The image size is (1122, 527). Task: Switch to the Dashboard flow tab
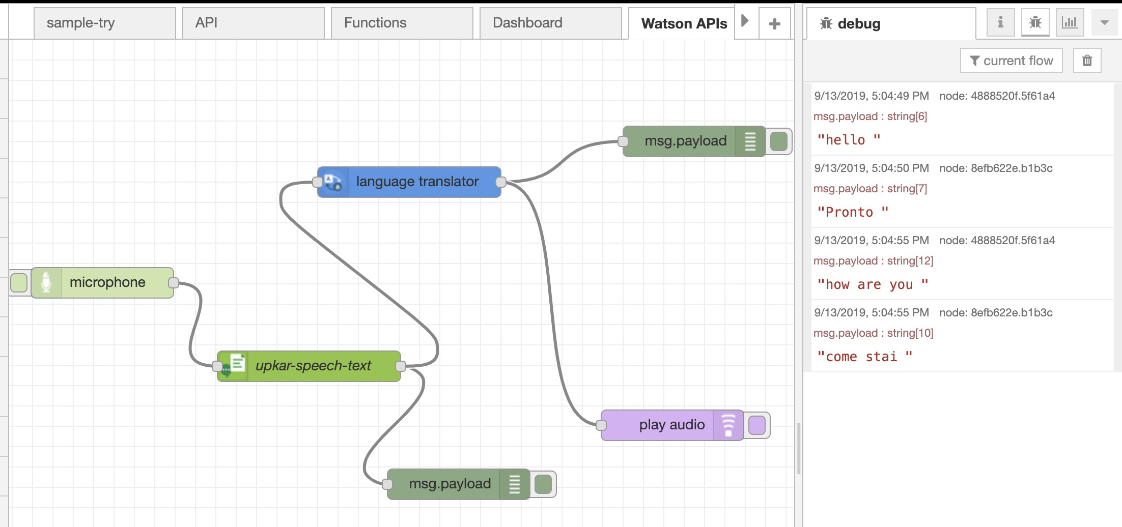(x=551, y=23)
